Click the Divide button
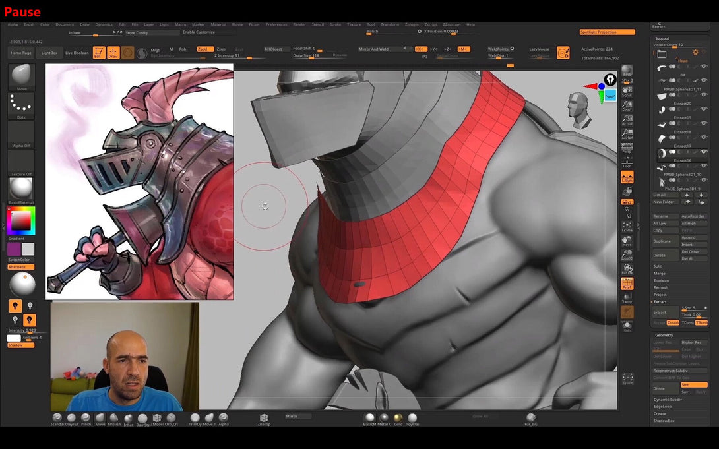719x449 pixels. point(666,388)
